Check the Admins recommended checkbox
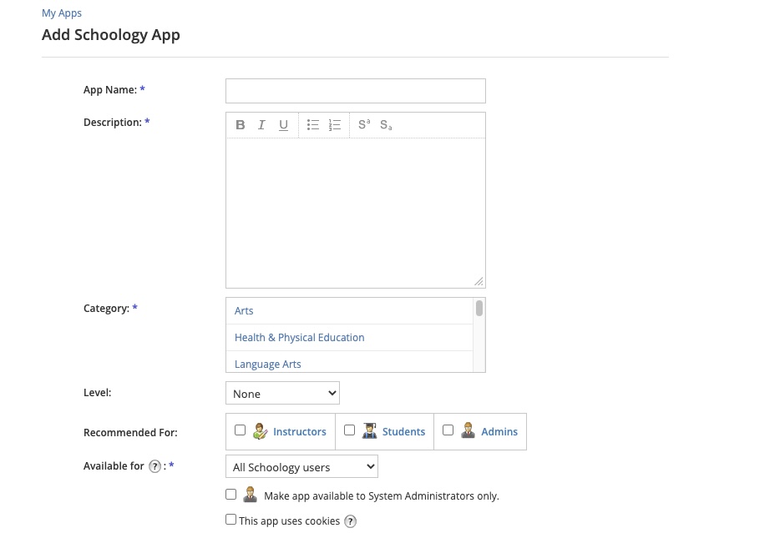 click(448, 430)
